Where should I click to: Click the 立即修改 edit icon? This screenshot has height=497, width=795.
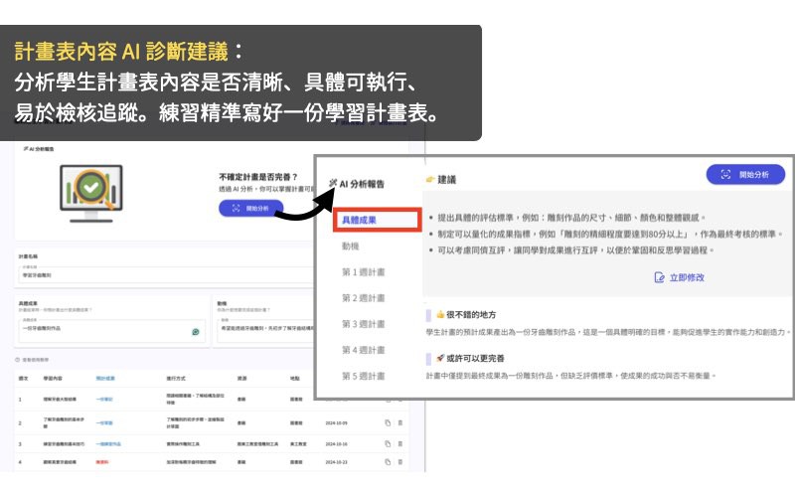pos(659,277)
